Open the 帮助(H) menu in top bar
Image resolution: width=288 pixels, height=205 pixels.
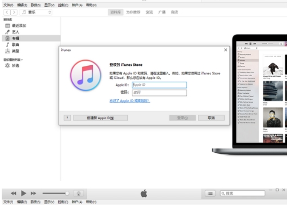91,5
